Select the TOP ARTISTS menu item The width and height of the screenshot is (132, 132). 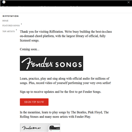pos(8,32)
